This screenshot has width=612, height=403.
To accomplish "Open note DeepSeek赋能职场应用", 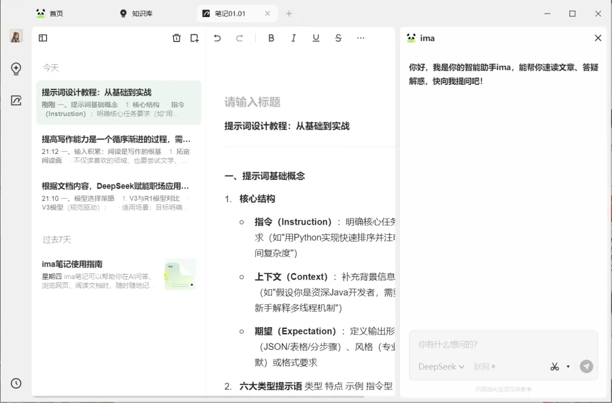I will tap(118, 196).
